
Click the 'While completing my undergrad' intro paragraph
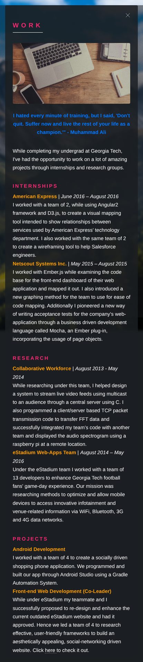[x=71, y=159]
